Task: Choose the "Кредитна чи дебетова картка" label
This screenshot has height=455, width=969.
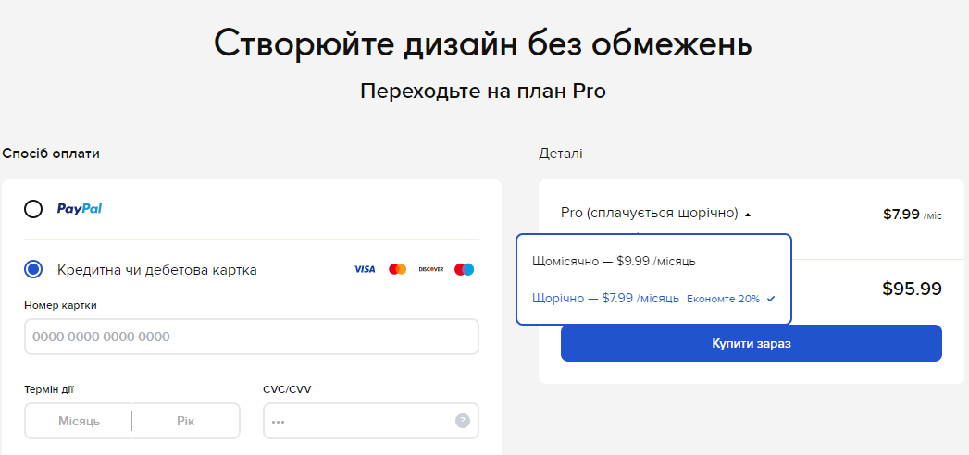Action: pos(157,270)
